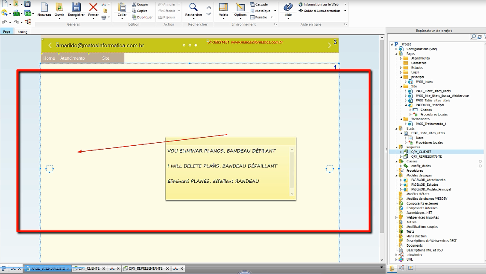The height and width of the screenshot is (274, 486).
Task: Open the Volets panes icon
Action: click(x=223, y=7)
